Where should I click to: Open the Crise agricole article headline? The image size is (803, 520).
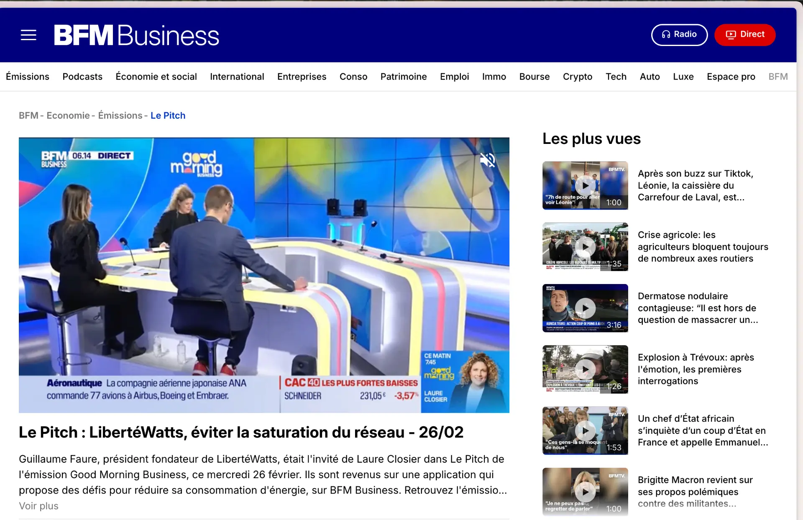tap(703, 247)
